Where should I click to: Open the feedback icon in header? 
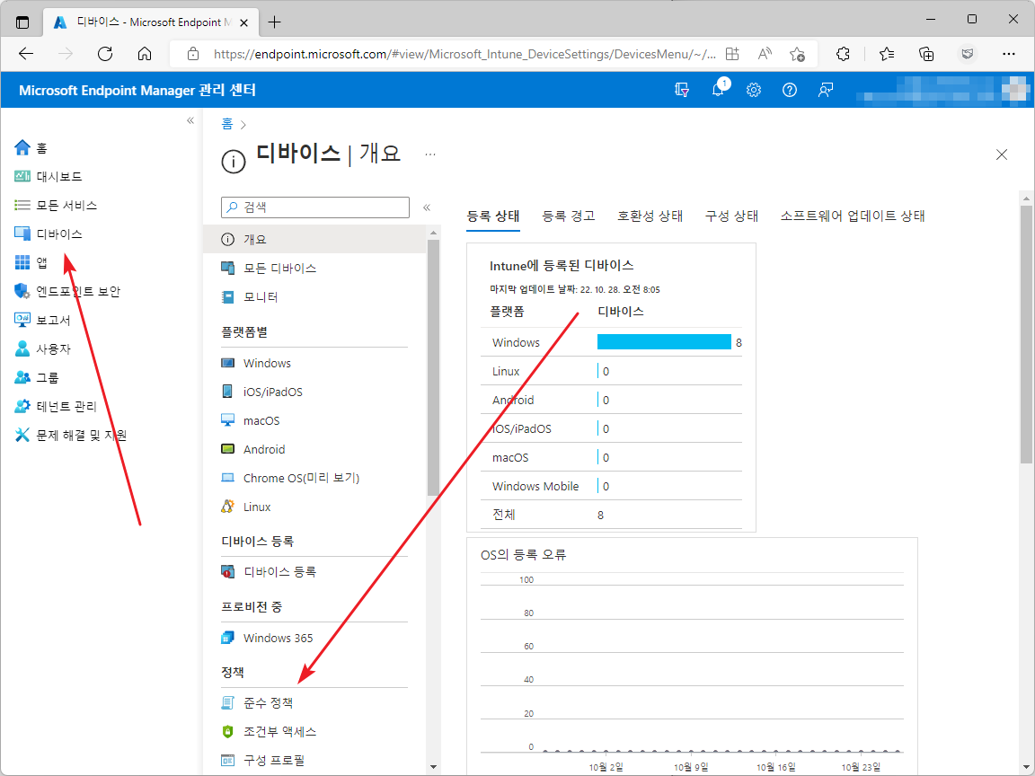point(825,90)
